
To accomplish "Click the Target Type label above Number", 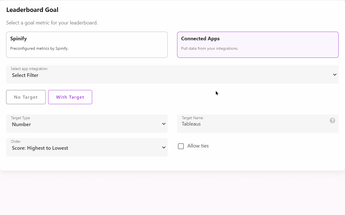I will 20,118.
